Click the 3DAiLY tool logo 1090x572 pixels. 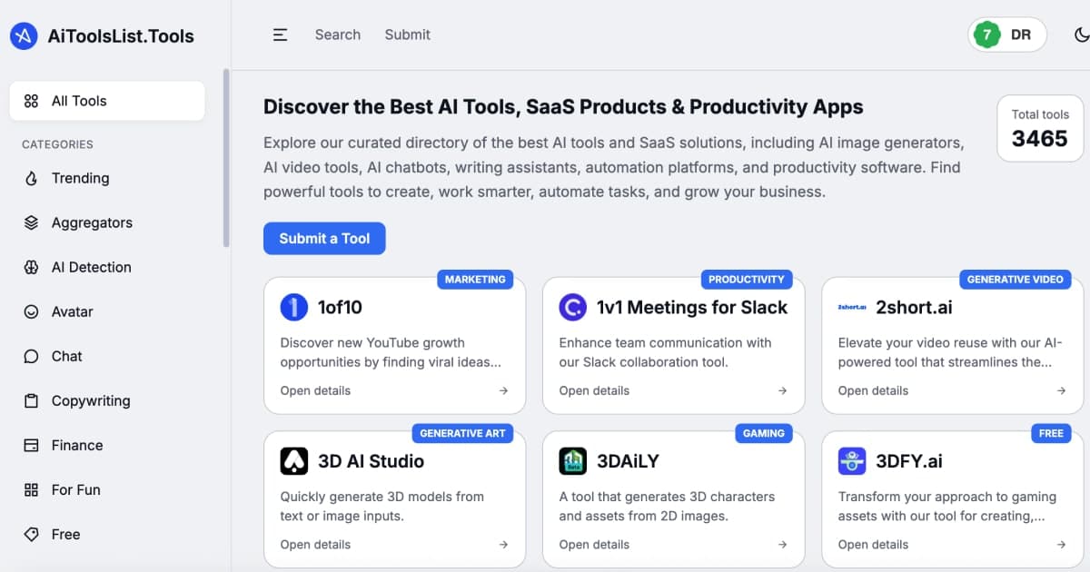573,461
